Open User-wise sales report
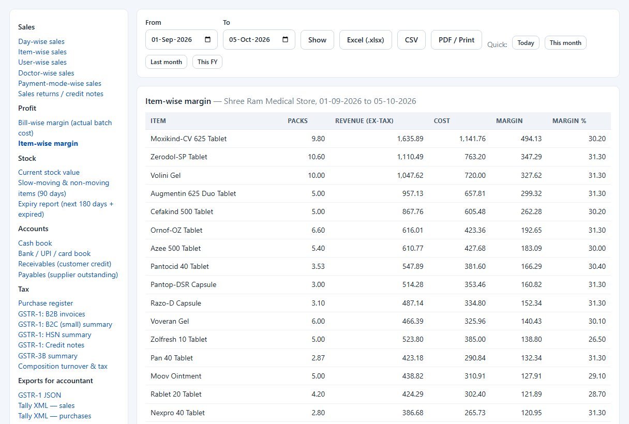The width and height of the screenshot is (629, 424). tap(42, 62)
